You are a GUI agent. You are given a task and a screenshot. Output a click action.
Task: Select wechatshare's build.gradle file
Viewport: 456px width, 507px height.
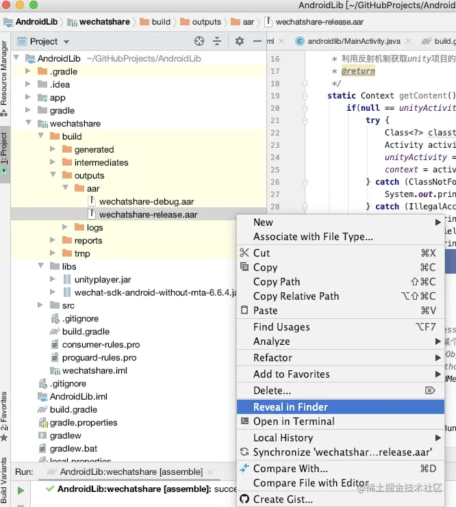coord(86,331)
